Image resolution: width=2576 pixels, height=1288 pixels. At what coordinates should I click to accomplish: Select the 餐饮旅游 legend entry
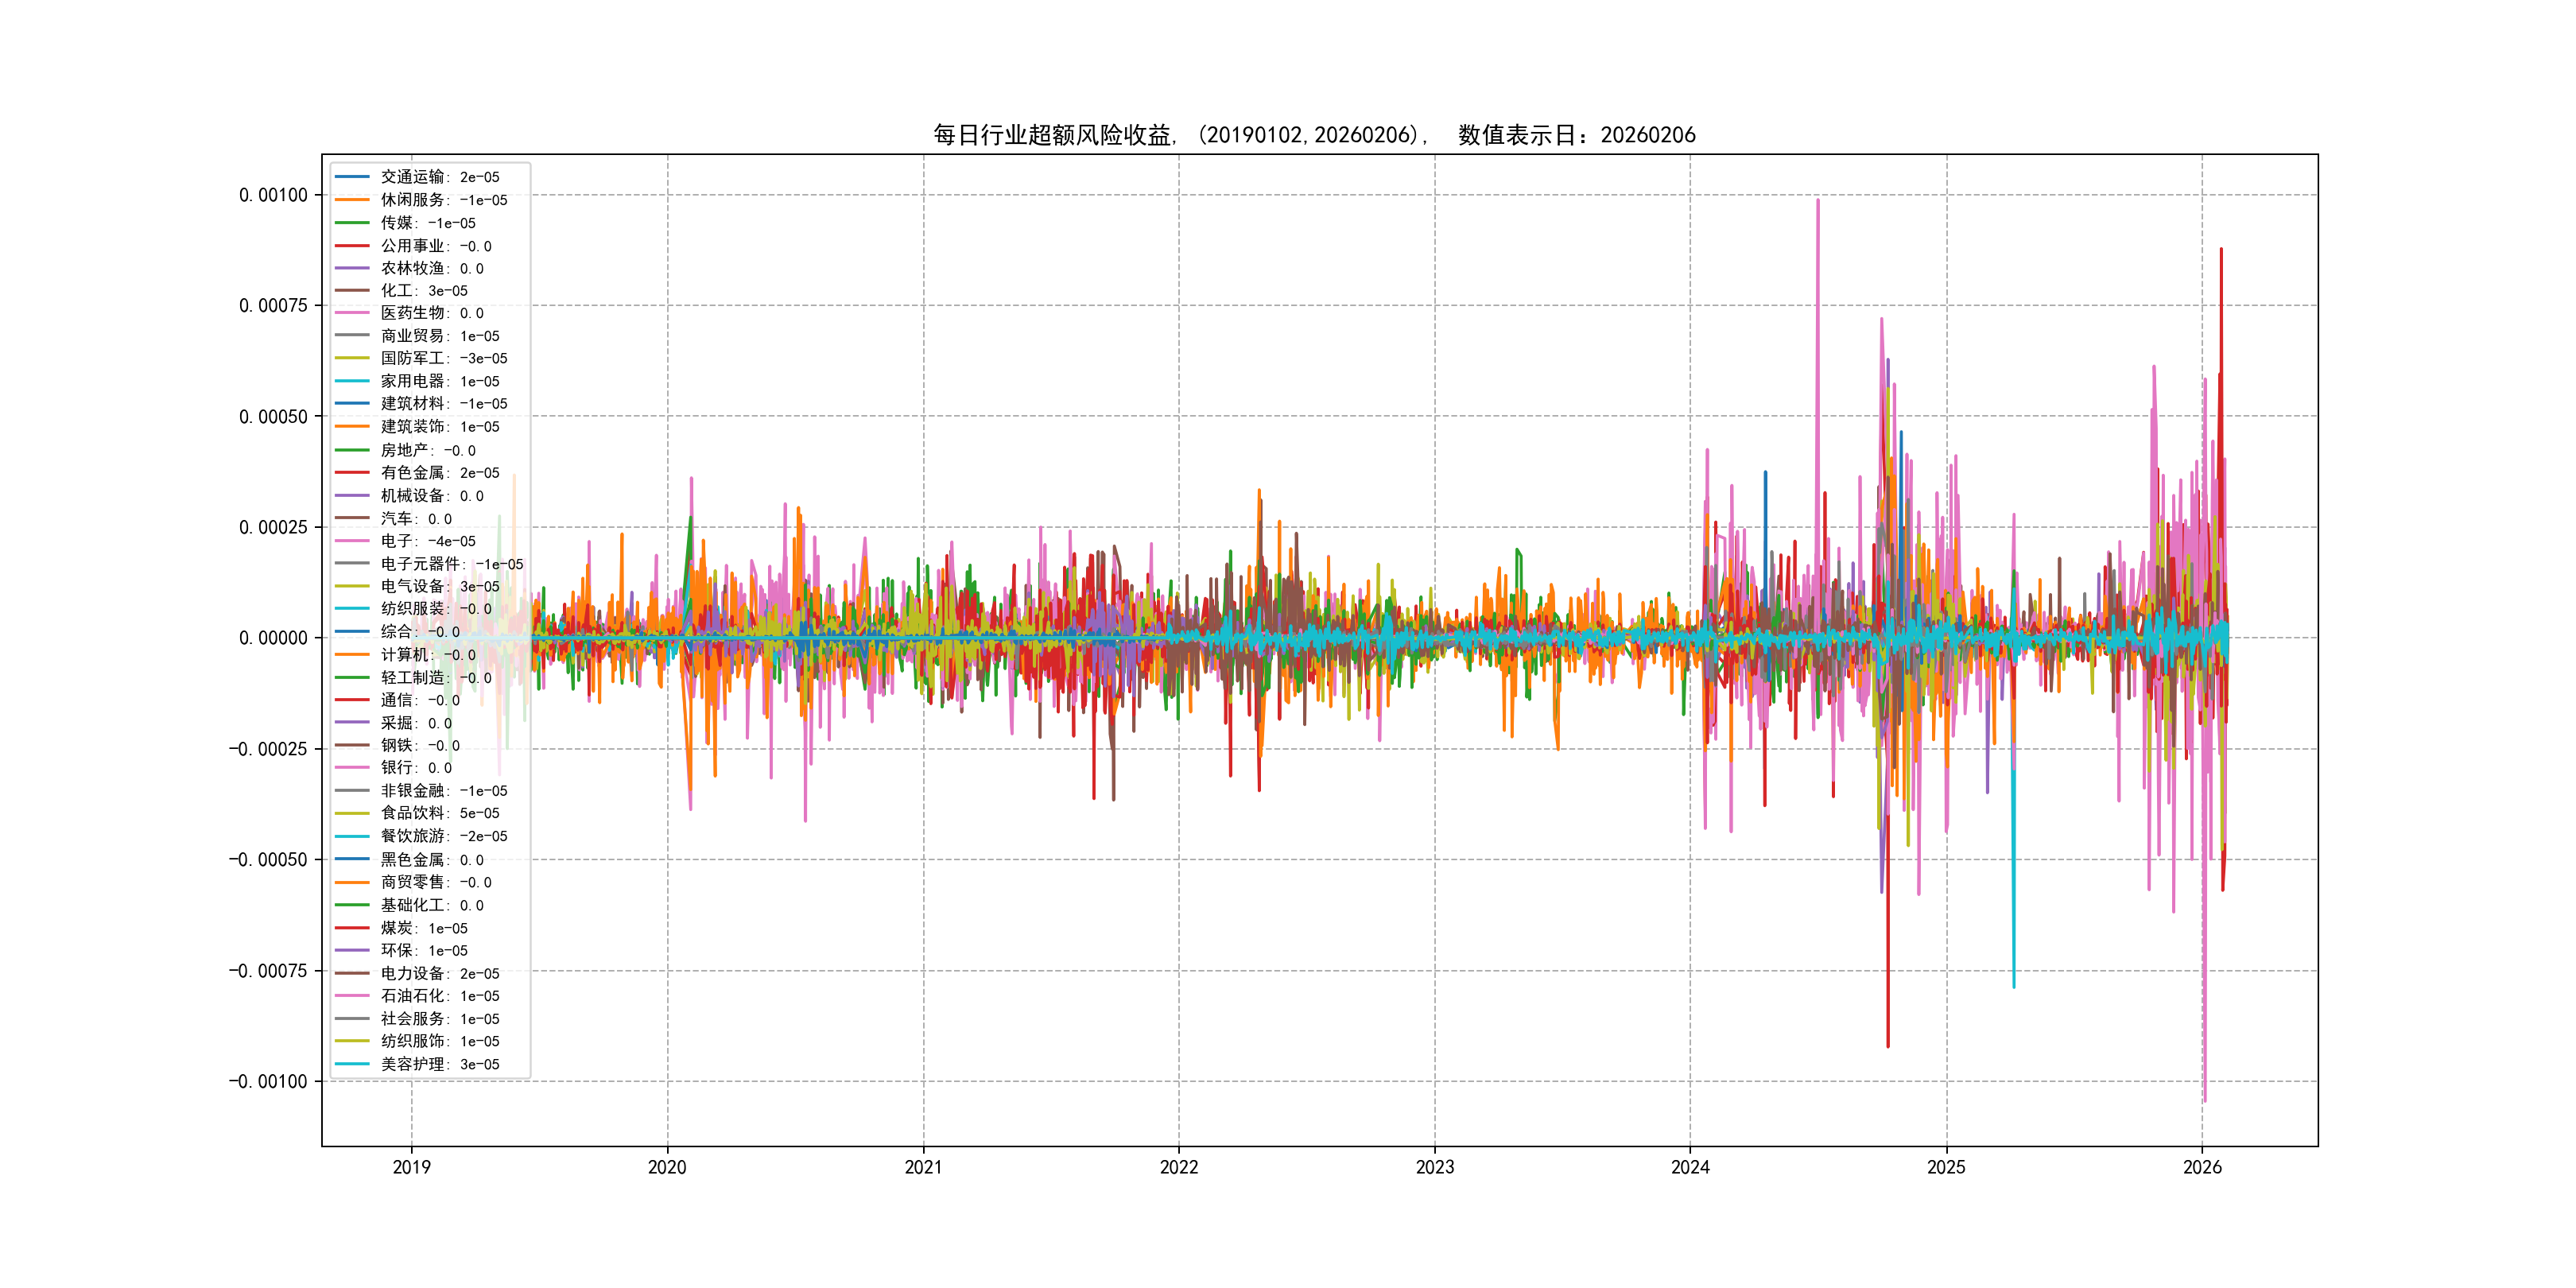tap(443, 836)
